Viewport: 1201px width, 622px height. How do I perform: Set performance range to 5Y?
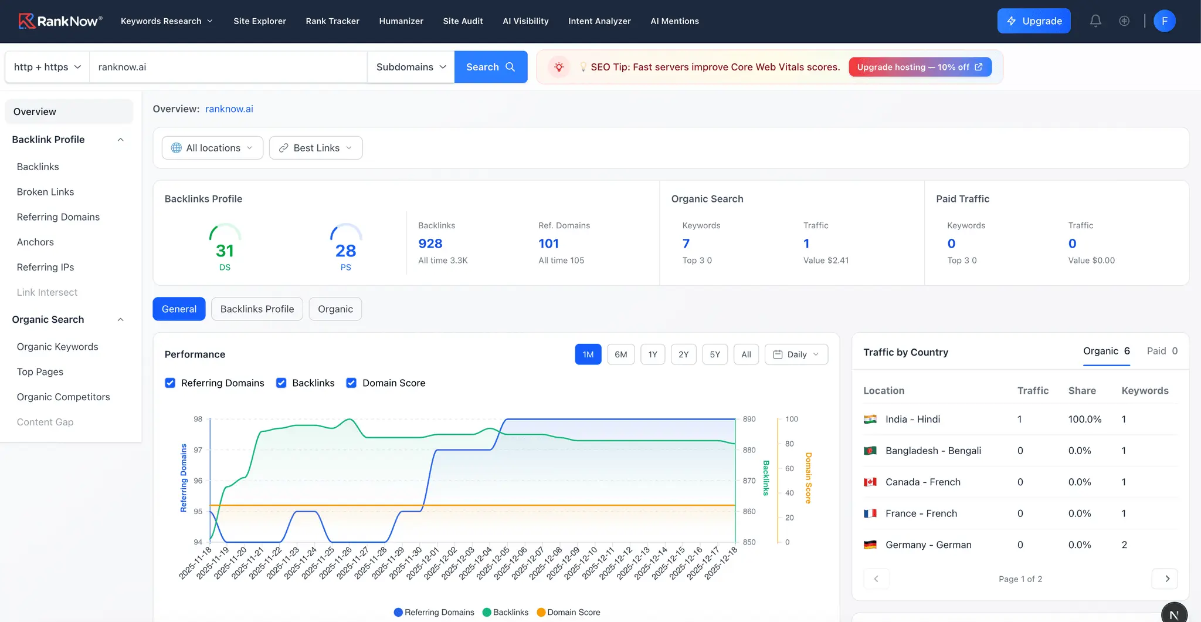pyautogui.click(x=715, y=354)
